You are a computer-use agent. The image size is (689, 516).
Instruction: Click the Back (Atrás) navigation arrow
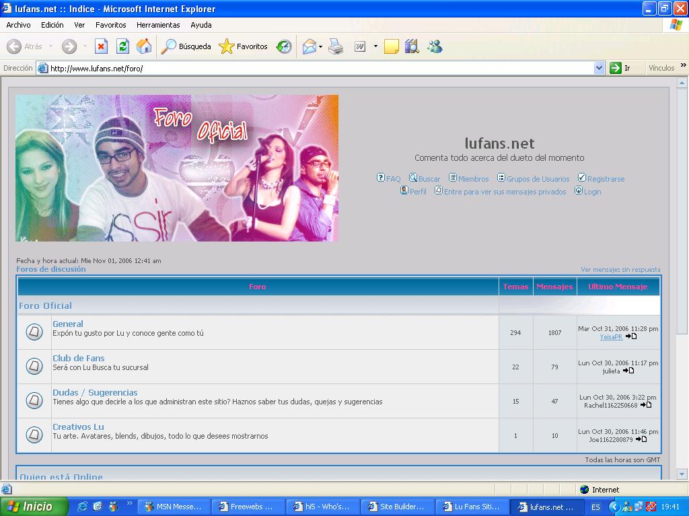click(14, 46)
